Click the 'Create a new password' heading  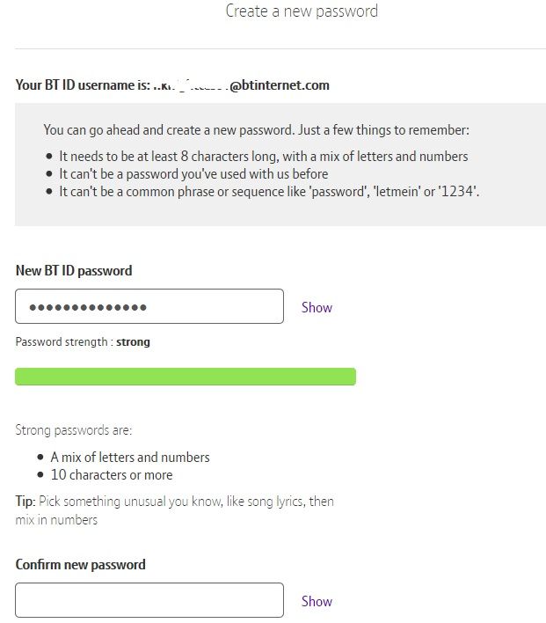pos(302,11)
